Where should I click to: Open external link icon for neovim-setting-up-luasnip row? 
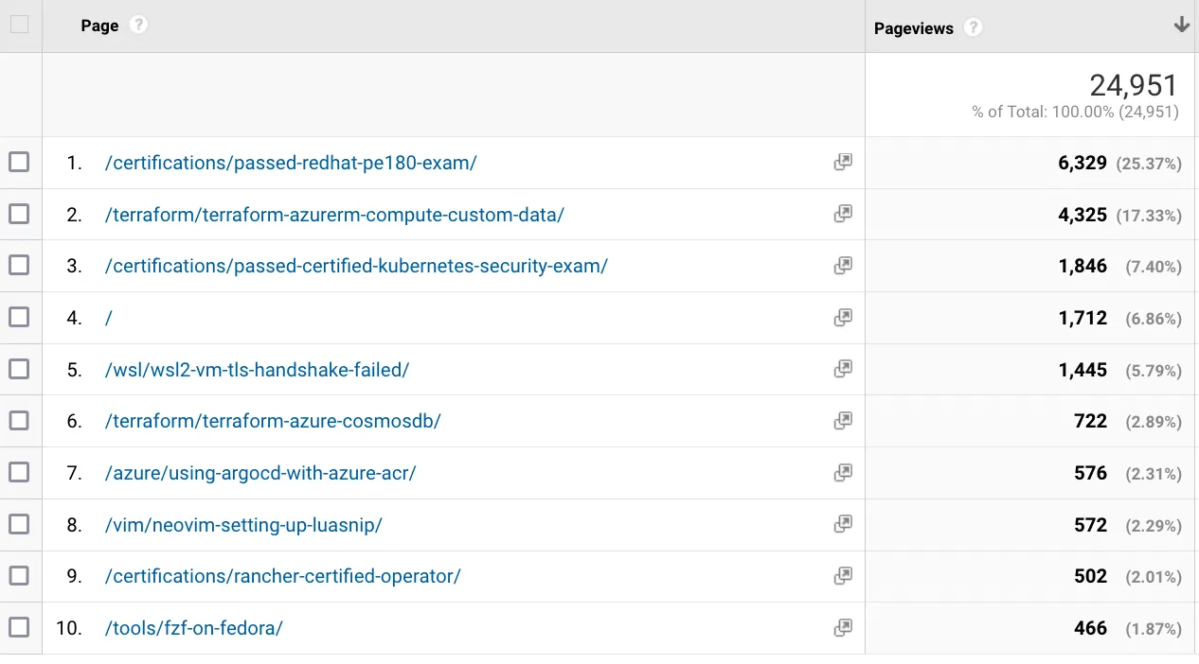843,524
